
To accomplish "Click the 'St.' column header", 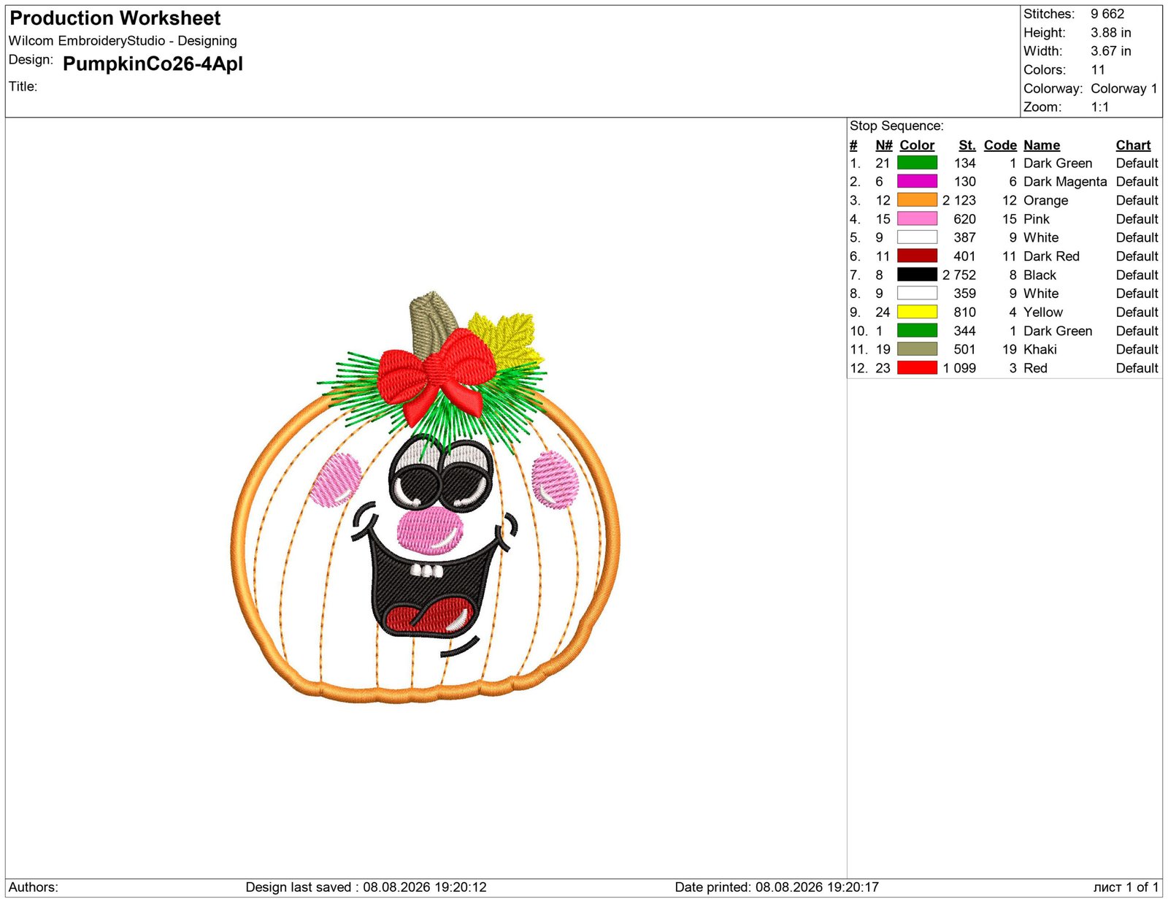I will pos(967,145).
